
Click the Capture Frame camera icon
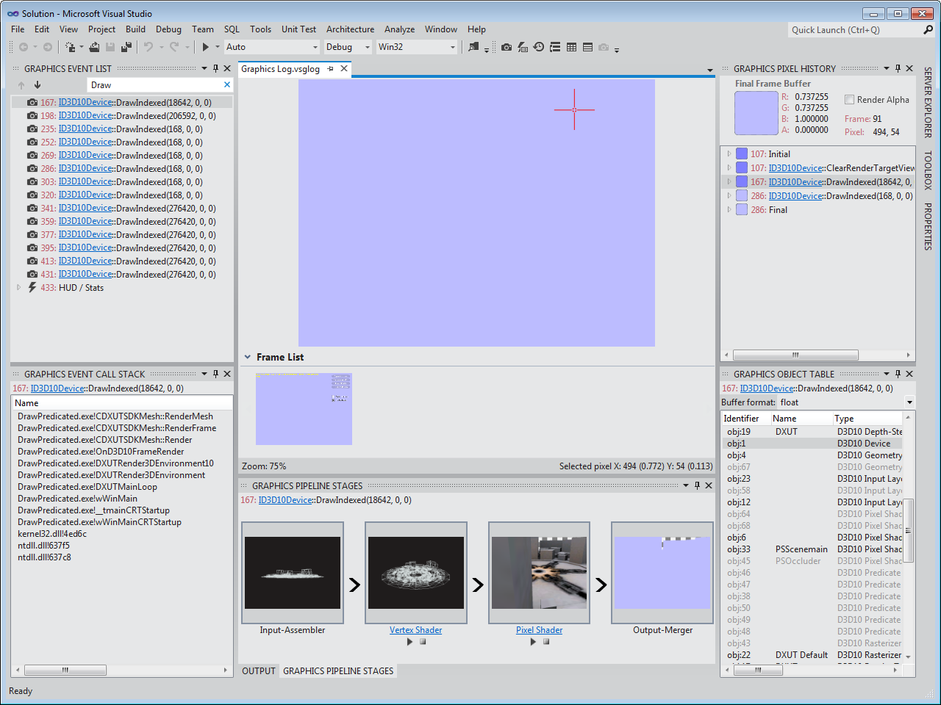(507, 47)
